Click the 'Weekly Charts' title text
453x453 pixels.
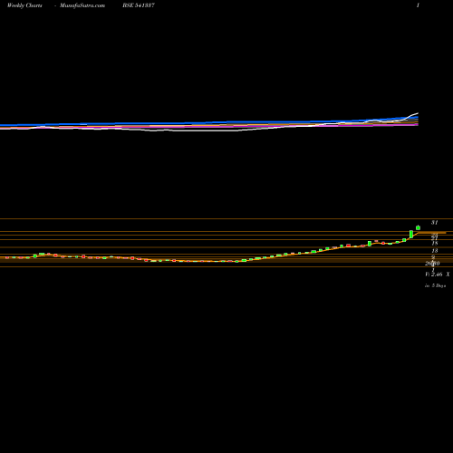(24, 5)
